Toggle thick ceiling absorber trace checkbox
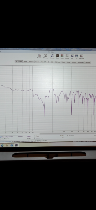This screenshot has height=210, width=96. (1, 137)
